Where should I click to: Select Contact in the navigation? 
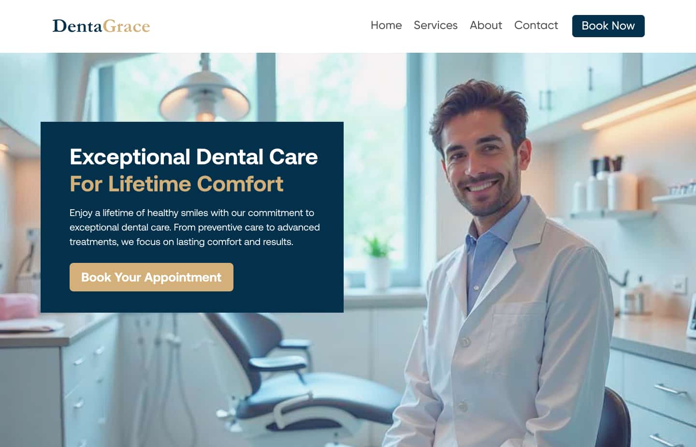[536, 25]
